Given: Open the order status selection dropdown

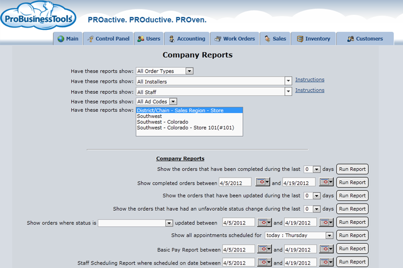Looking at the screenshot, I should tap(169, 223).
